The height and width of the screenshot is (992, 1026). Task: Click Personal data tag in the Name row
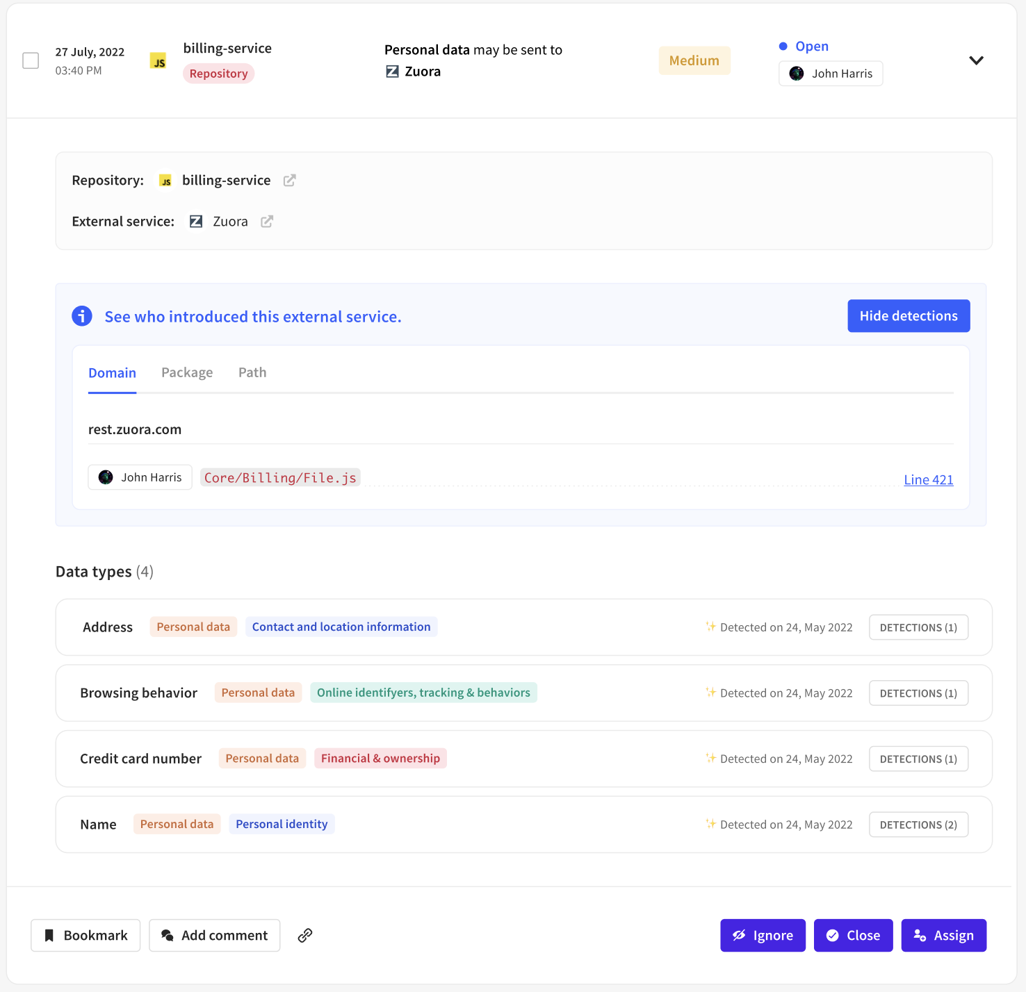click(x=177, y=824)
